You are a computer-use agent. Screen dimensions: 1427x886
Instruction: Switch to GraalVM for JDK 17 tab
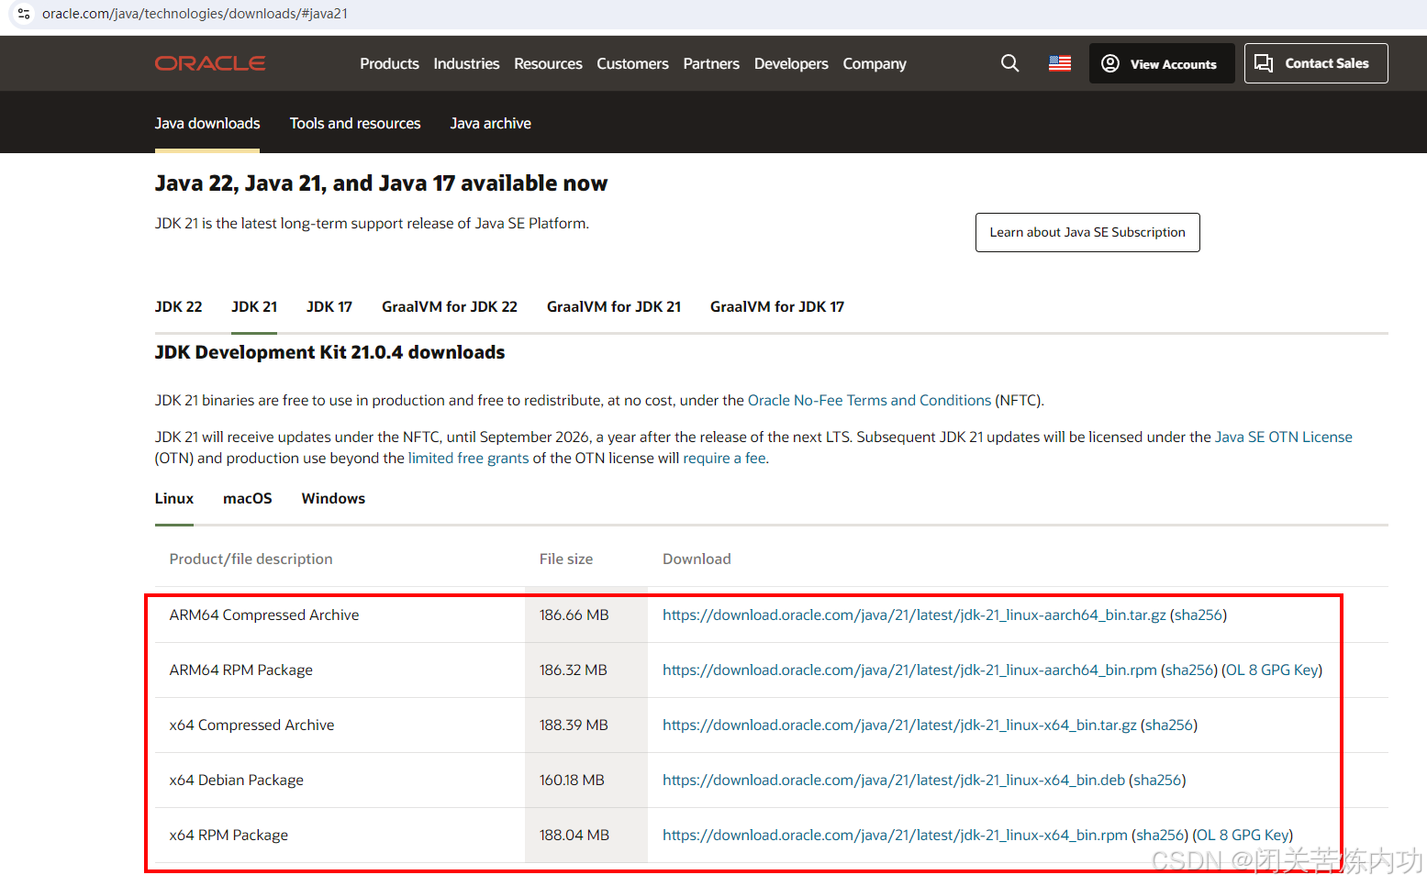tap(777, 306)
